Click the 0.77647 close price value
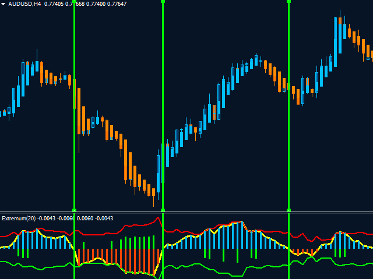The image size is (373, 279). point(117,4)
